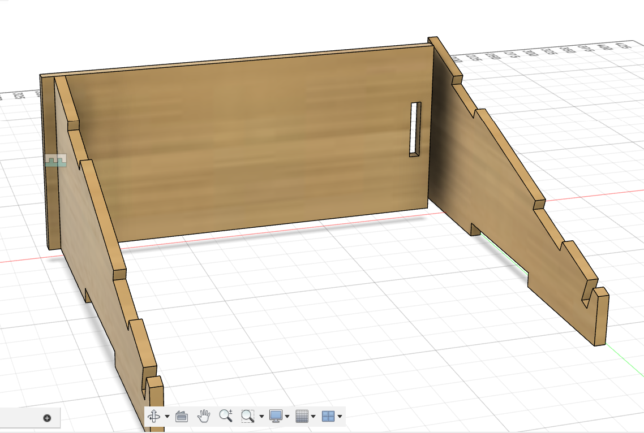Expand the Viewports dropdown arrow
This screenshot has height=433, width=644.
click(340, 417)
